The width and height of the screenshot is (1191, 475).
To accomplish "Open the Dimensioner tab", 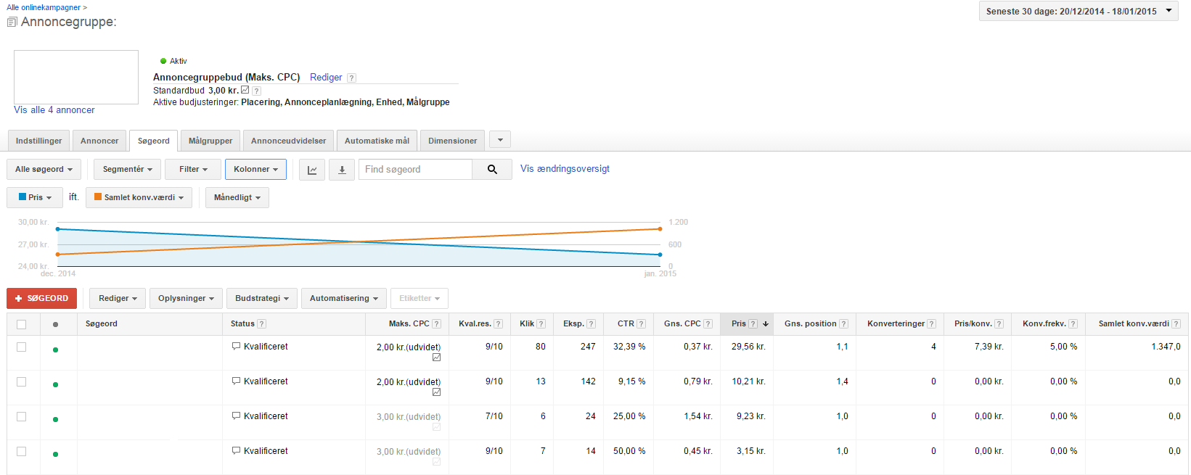I will point(452,141).
